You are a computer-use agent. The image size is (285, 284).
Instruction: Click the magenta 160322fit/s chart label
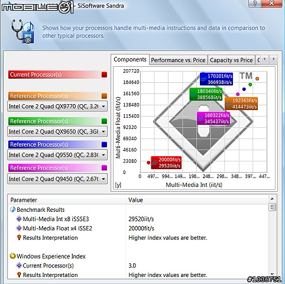pyautogui.click(x=213, y=118)
